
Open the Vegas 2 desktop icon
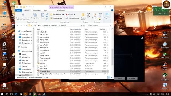[x=5, y=66]
